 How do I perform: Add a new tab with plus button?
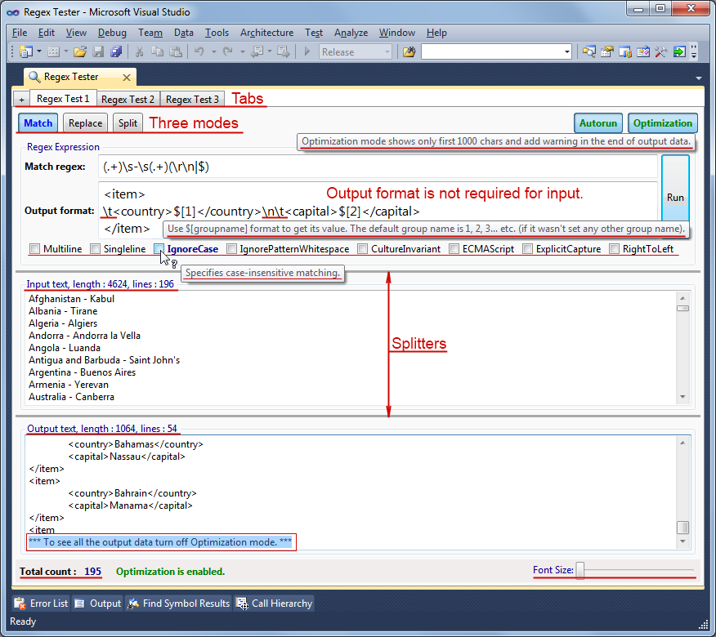pos(21,99)
